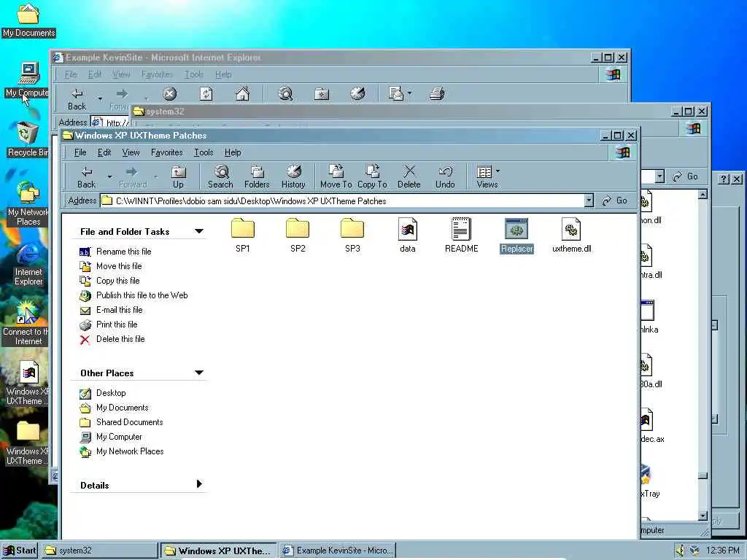
Task: Open the History pane
Action: [293, 177]
